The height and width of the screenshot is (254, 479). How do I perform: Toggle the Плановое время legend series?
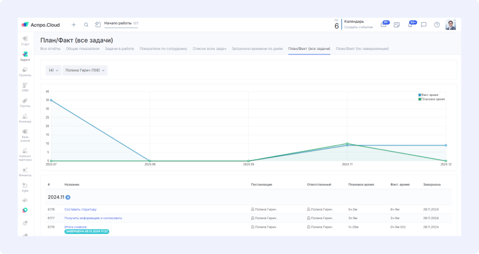coord(432,99)
